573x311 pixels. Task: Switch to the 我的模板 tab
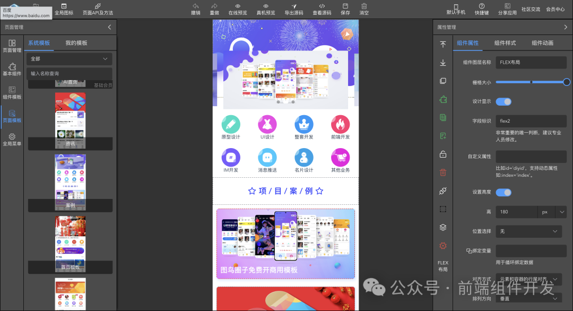point(76,43)
